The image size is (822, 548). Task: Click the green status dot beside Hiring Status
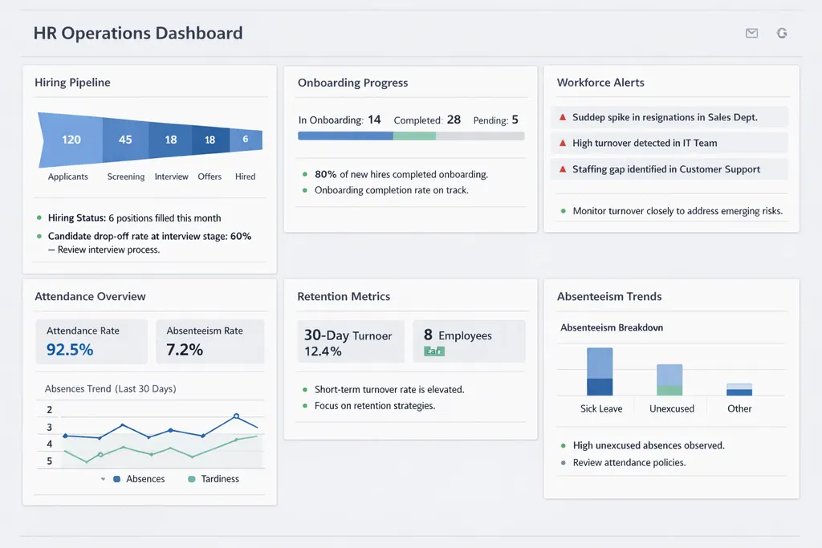coord(37,217)
